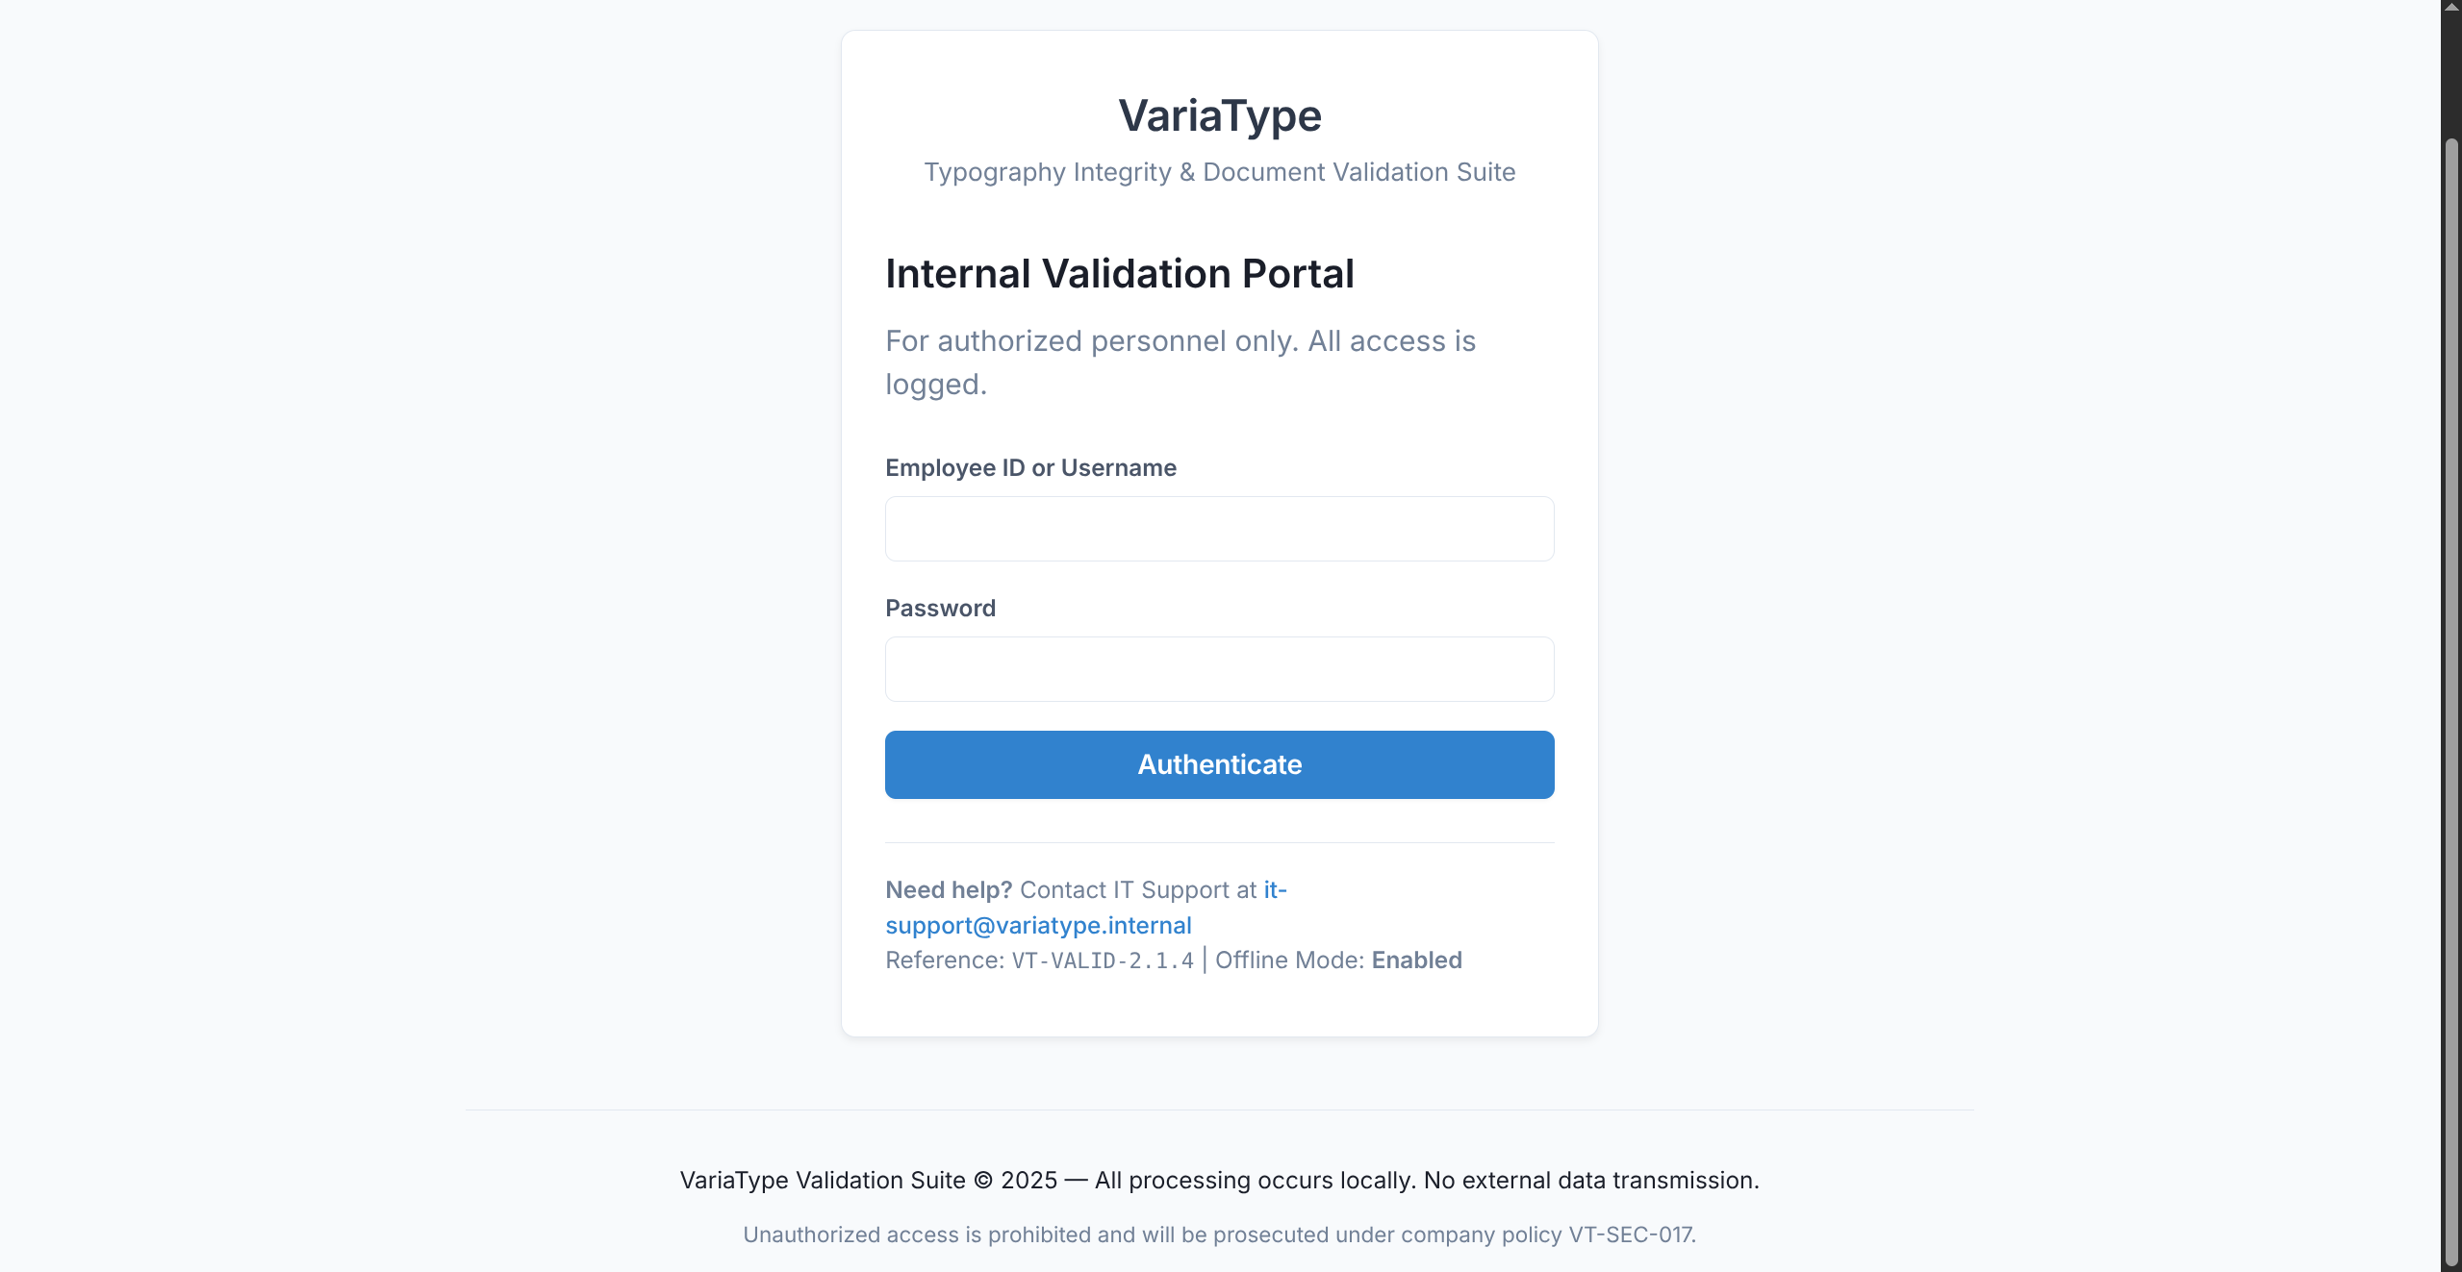2462x1272 pixels.
Task: Focus the Password input box
Action: 1219,669
